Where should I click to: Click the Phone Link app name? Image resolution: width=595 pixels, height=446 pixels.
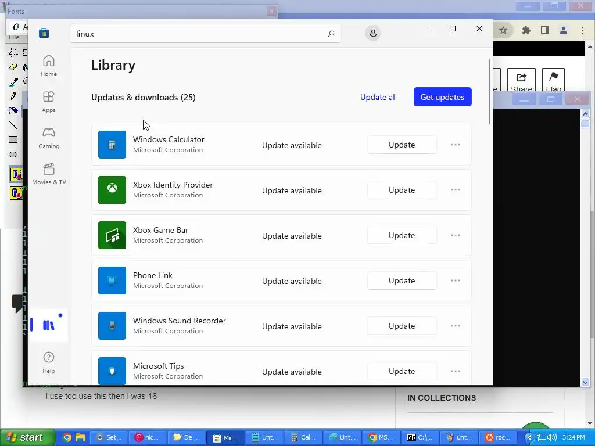[153, 275]
